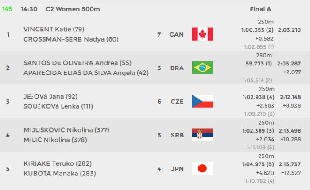Click the Japan flag icon
310x190 pixels.
point(202,168)
